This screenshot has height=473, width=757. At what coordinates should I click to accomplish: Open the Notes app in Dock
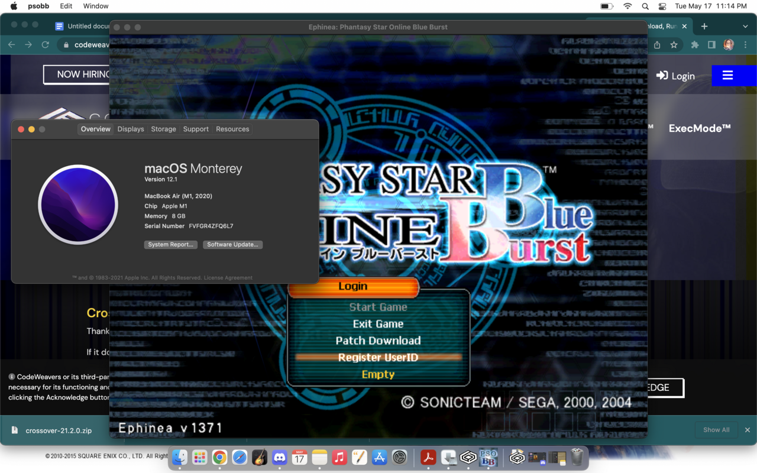click(319, 457)
